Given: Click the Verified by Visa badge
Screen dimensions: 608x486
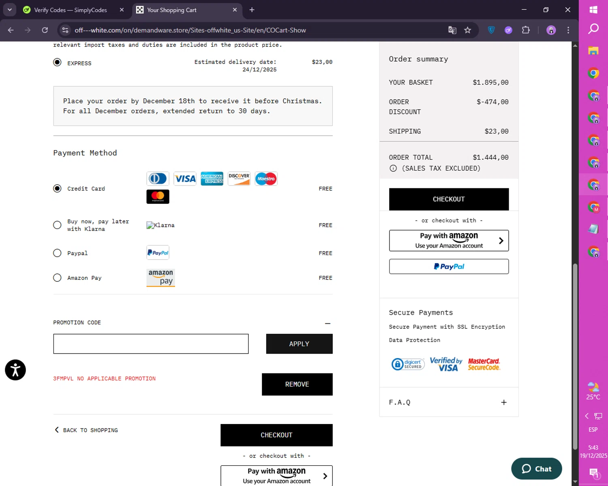Looking at the screenshot, I should 446,364.
